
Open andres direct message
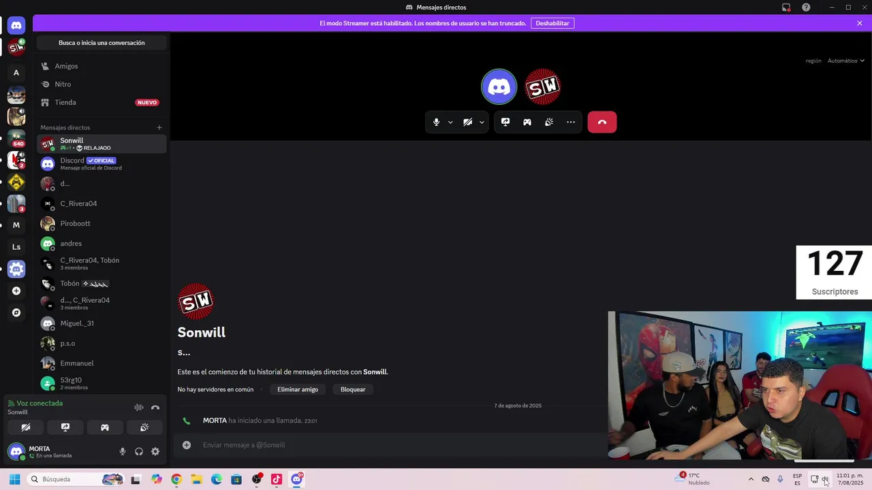(x=102, y=244)
